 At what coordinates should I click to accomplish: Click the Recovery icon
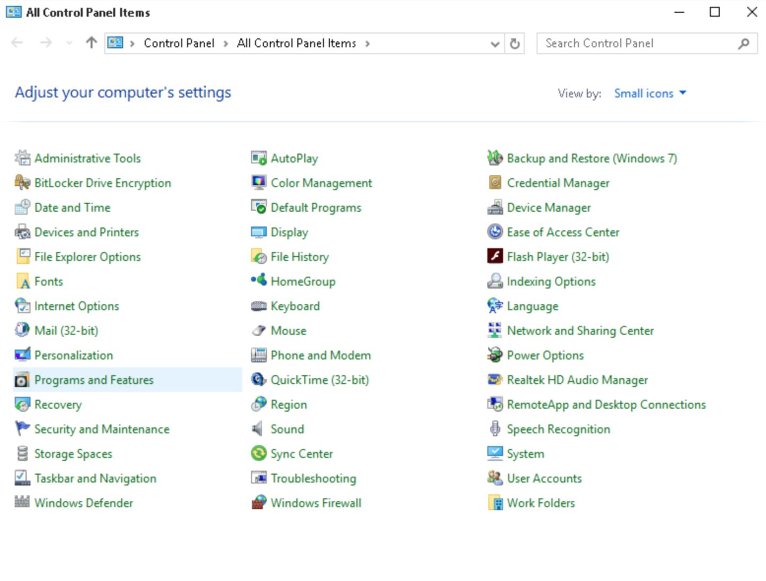(22, 404)
